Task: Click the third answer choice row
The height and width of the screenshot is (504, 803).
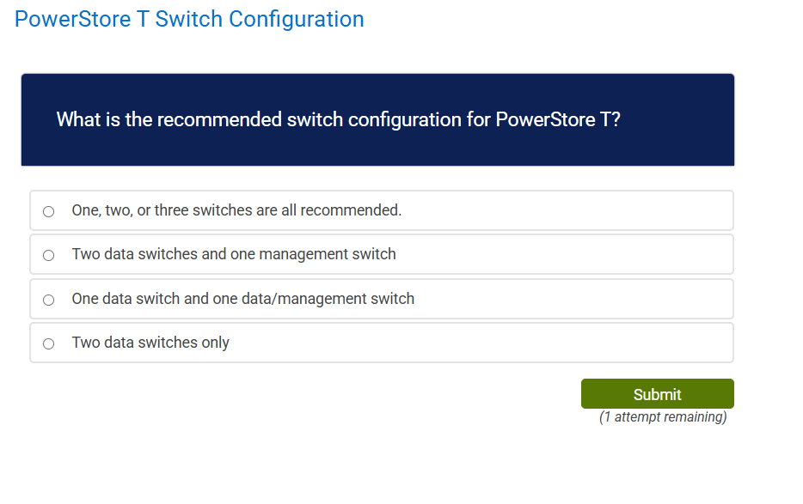Action: (382, 299)
